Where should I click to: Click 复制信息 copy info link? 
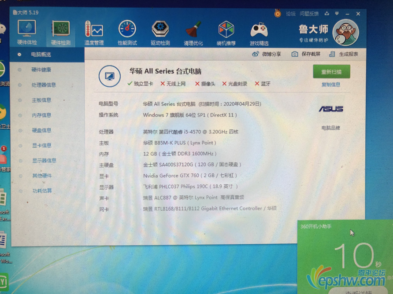[331, 85]
